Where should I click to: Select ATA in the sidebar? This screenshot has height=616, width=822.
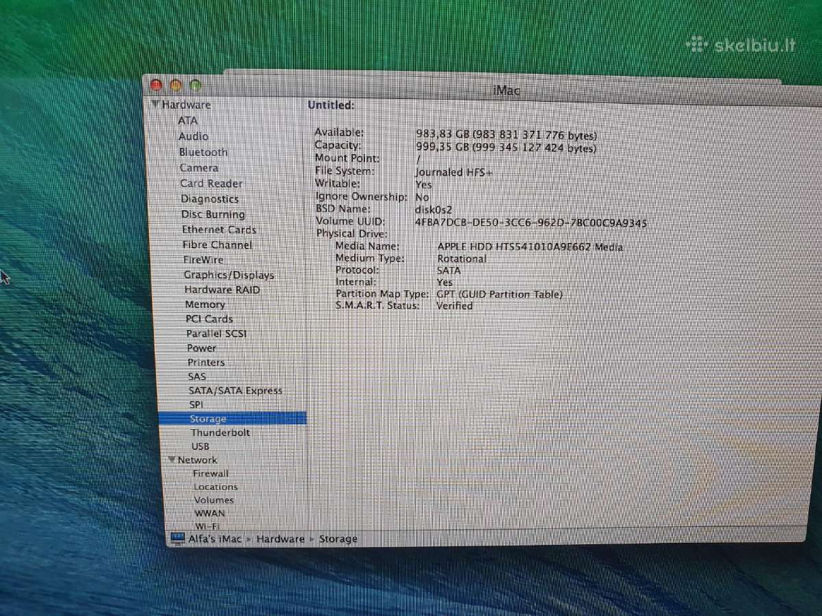[188, 120]
